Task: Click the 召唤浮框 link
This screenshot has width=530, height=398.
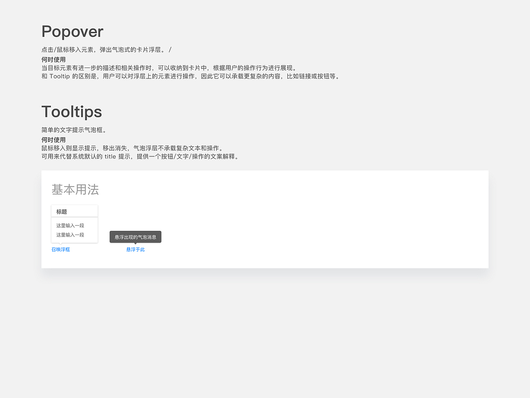Action: (60, 249)
